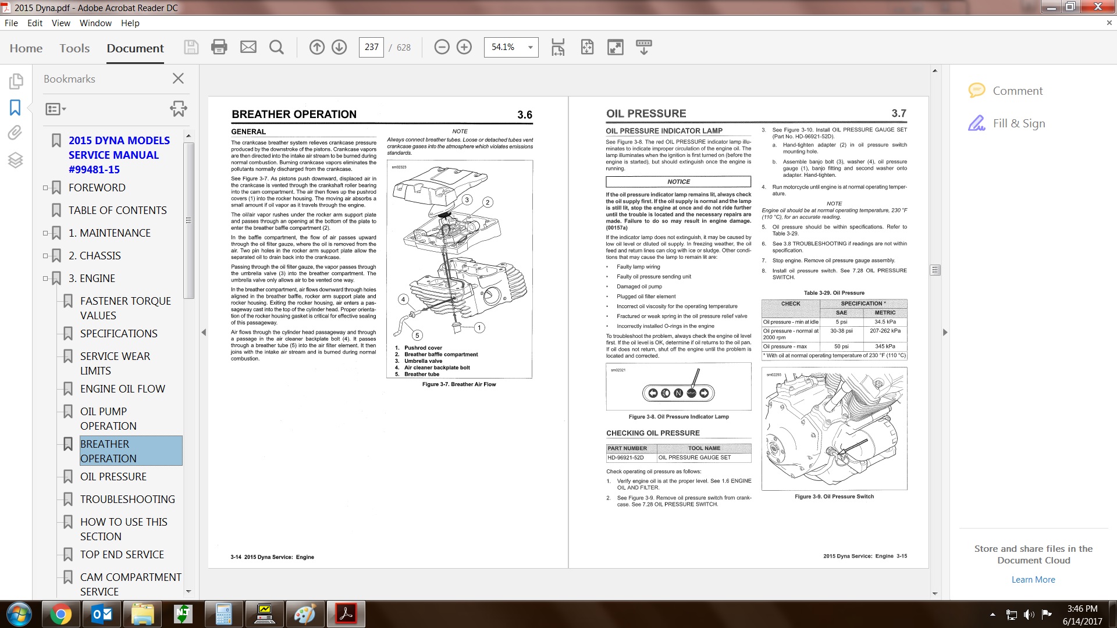Click the Learn More link
Screen dimensions: 1117x628
pyautogui.click(x=1033, y=580)
